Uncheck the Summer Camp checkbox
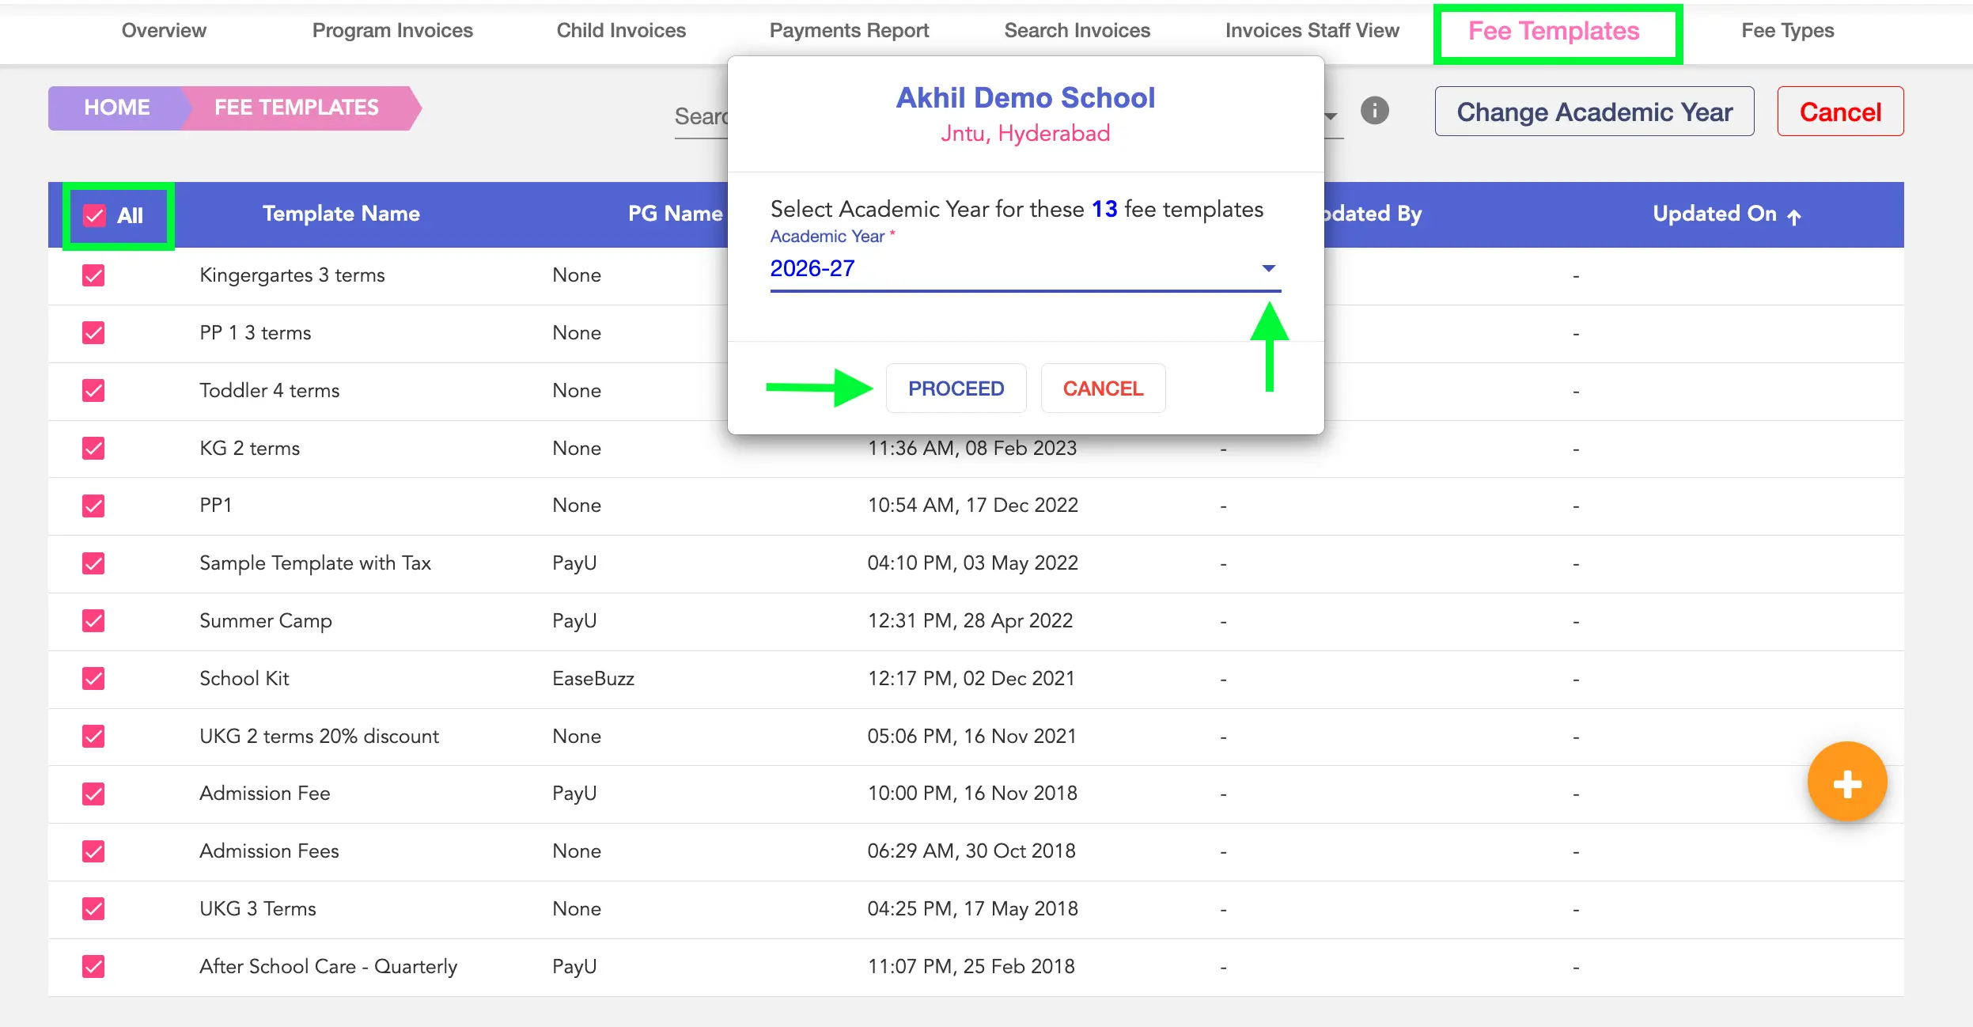Viewport: 1973px width, 1027px height. [x=93, y=621]
